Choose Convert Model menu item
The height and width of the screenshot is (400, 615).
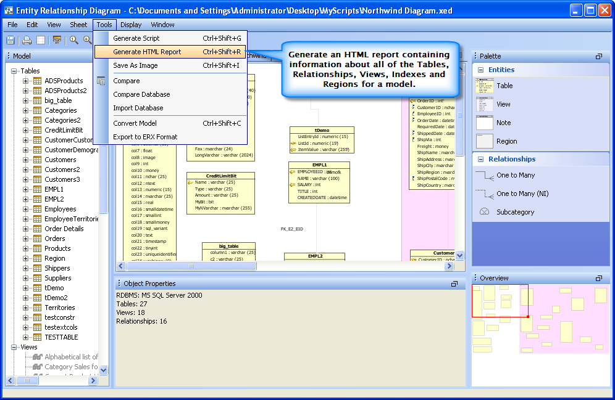(170, 123)
